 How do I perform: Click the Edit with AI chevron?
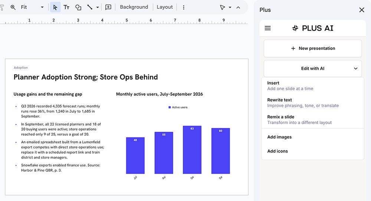click(356, 69)
